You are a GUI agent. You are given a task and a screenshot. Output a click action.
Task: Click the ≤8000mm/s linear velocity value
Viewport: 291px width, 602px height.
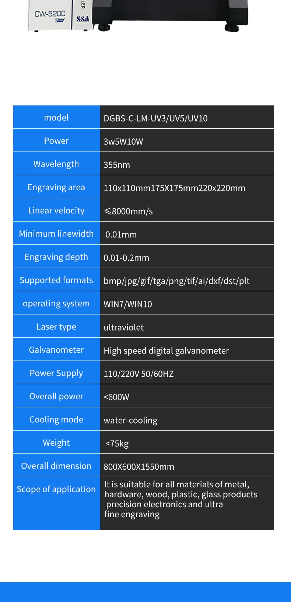[128, 211]
